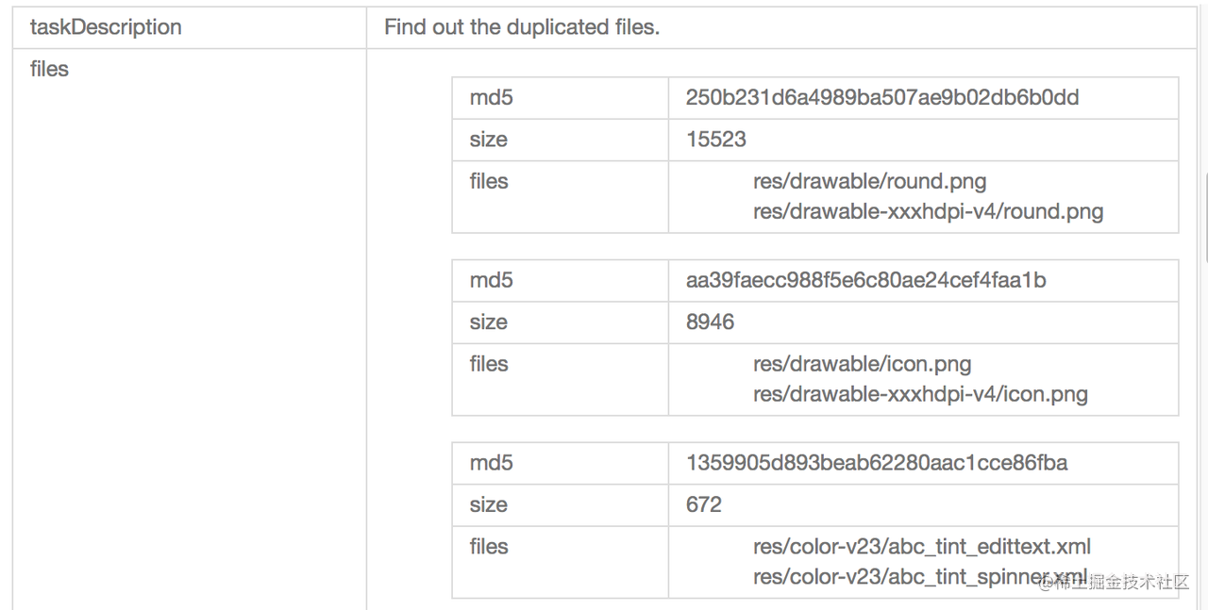Click res/color-v23/abc_tint_spinner.xml path
Screen dimensions: 1208x610
(920, 577)
